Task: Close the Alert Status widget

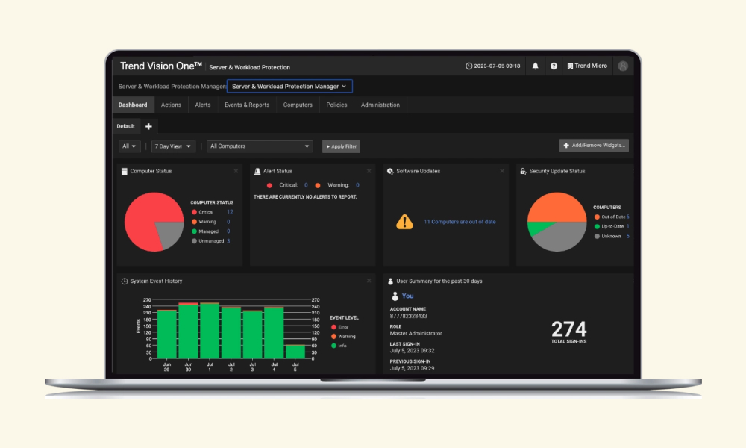Action: click(369, 172)
